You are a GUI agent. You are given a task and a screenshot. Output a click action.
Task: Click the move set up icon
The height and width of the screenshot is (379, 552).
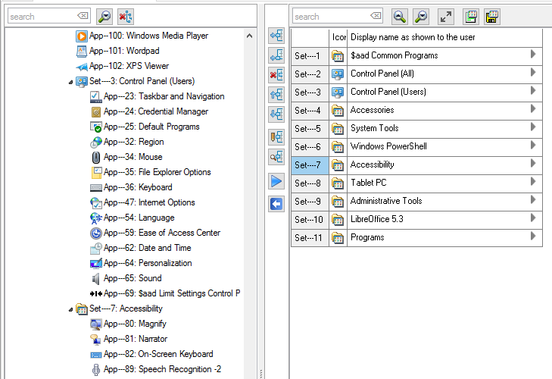[276, 95]
